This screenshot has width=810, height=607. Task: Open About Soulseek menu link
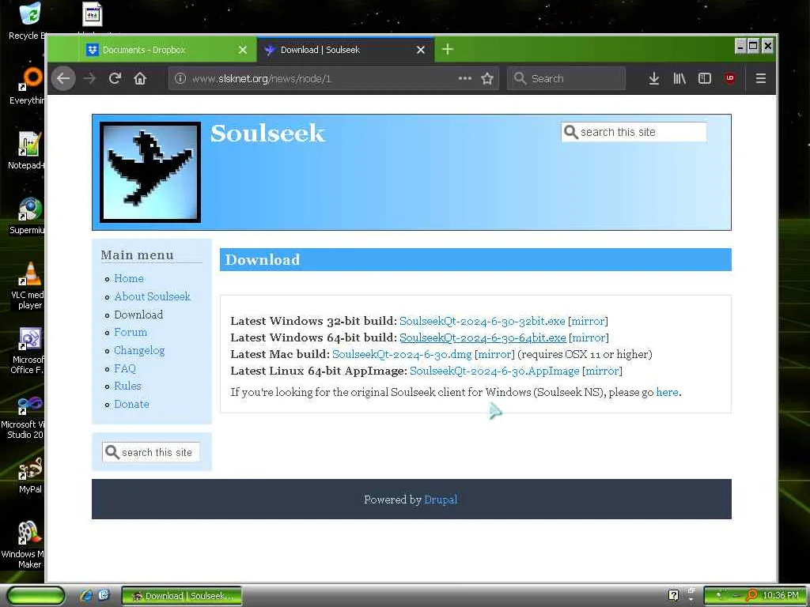[153, 297]
